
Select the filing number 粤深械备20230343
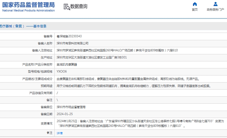(x=69, y=36)
